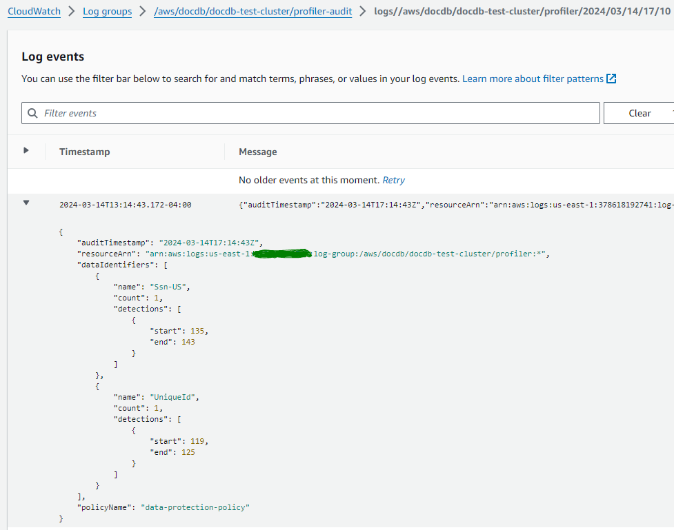Screen dimensions: 674x530
Task: Click the external link icon after filter patterns
Action: coord(611,79)
